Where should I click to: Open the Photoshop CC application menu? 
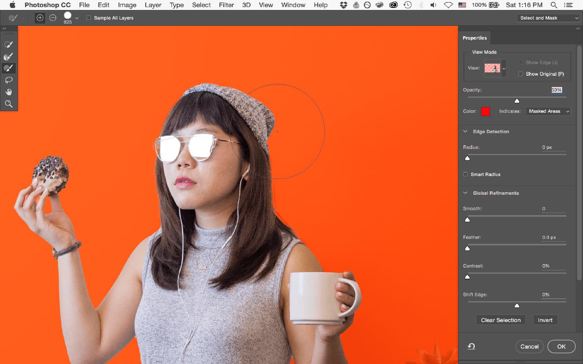[x=47, y=5]
